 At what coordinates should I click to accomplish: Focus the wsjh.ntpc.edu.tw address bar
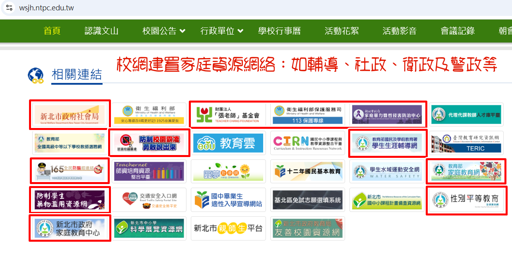point(47,8)
